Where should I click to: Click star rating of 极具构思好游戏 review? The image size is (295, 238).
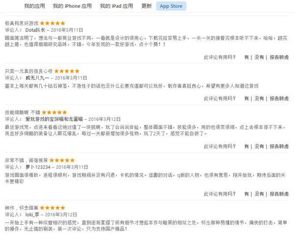tap(53, 23)
